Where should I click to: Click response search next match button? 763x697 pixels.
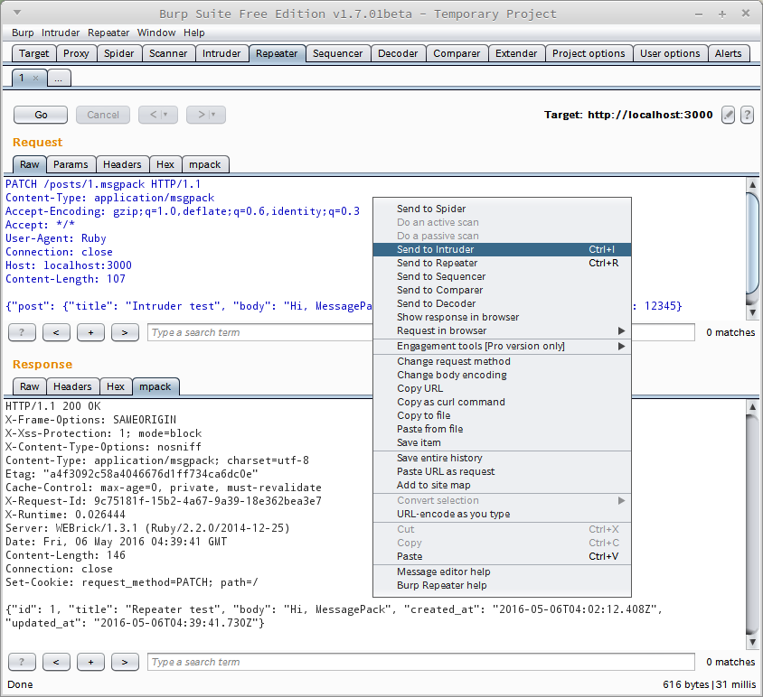pos(125,662)
